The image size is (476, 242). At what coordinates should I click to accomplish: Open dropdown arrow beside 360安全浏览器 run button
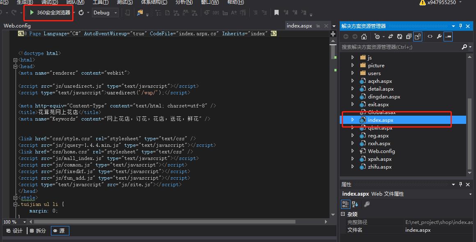pyautogui.click(x=74, y=13)
